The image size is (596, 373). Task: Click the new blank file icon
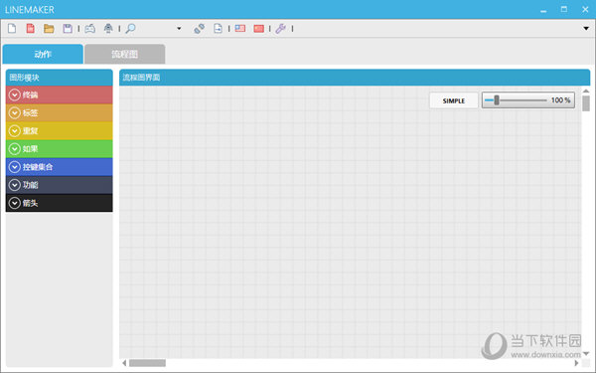[x=12, y=29]
